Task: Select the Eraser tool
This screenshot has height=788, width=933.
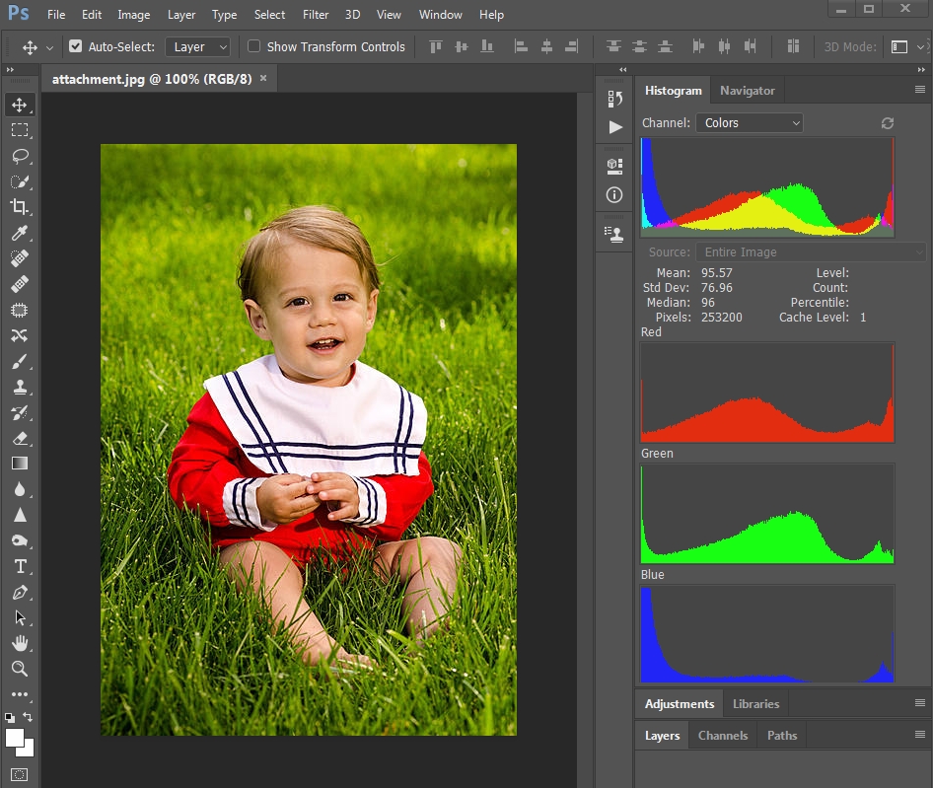Action: 20,438
